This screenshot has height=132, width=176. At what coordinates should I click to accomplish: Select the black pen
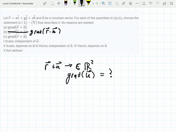click(x=81, y=3)
